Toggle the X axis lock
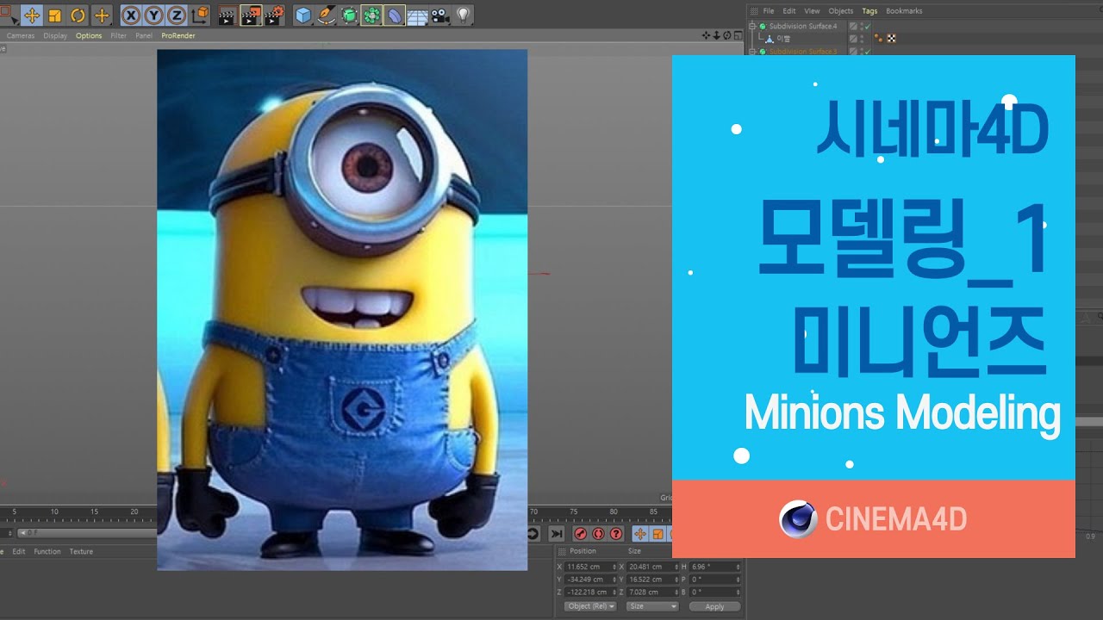This screenshot has width=1103, height=620. [131, 15]
